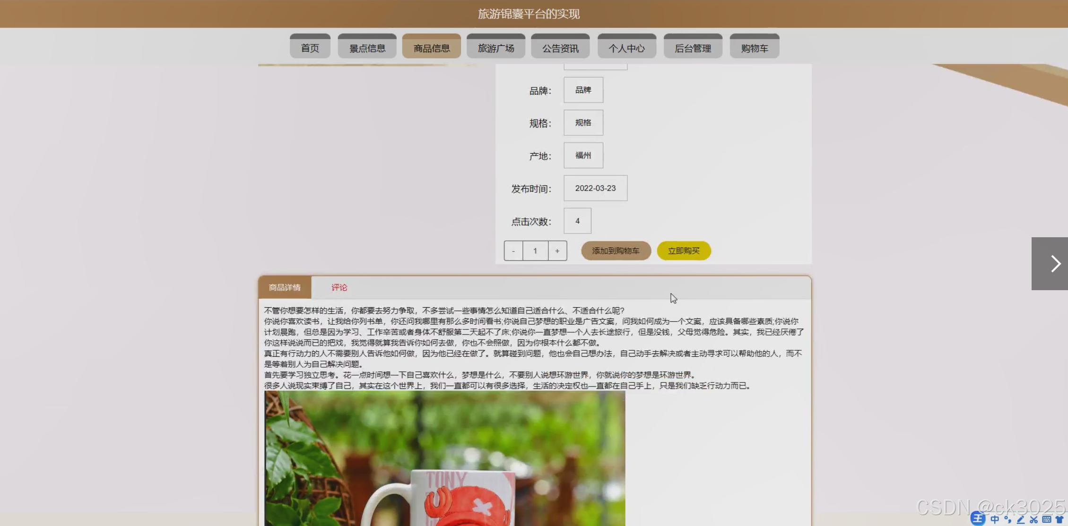Open the input method skin shirt icon
The width and height of the screenshot is (1068, 526).
tap(1059, 519)
